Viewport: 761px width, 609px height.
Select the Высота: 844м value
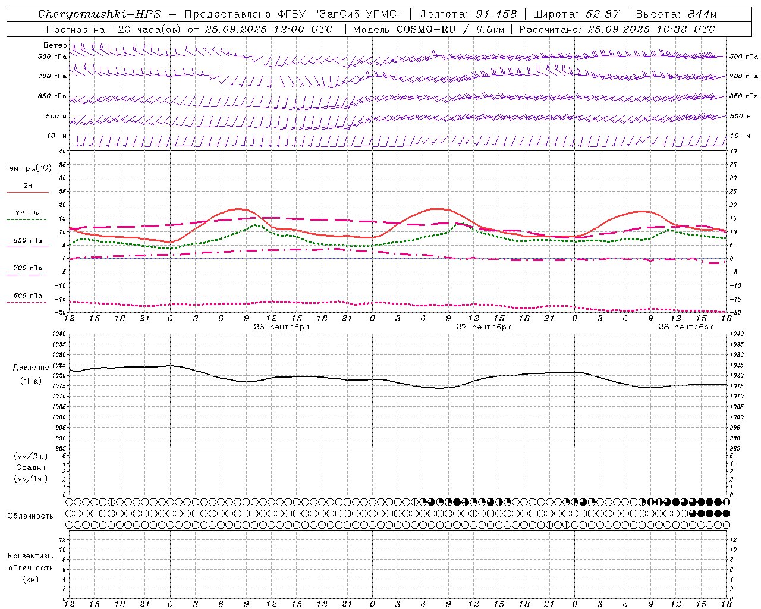(x=676, y=14)
